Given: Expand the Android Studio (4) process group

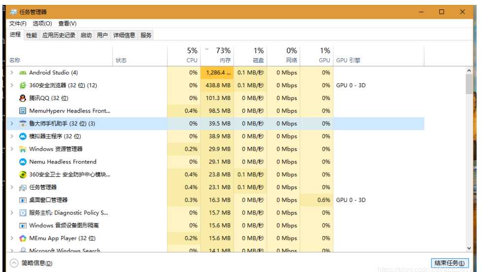Looking at the screenshot, I should pos(12,72).
